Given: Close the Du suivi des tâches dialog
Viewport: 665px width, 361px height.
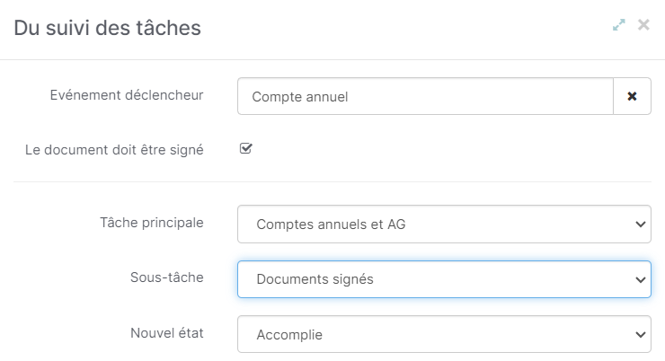Looking at the screenshot, I should click(643, 25).
